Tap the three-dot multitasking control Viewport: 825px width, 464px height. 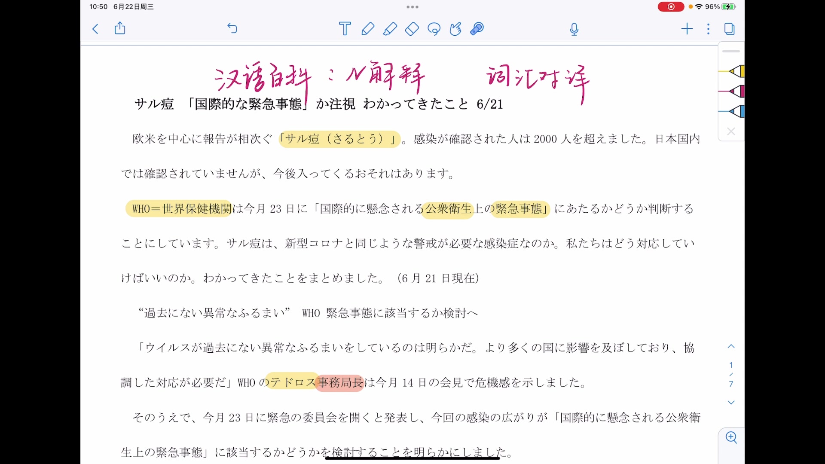[x=412, y=7]
